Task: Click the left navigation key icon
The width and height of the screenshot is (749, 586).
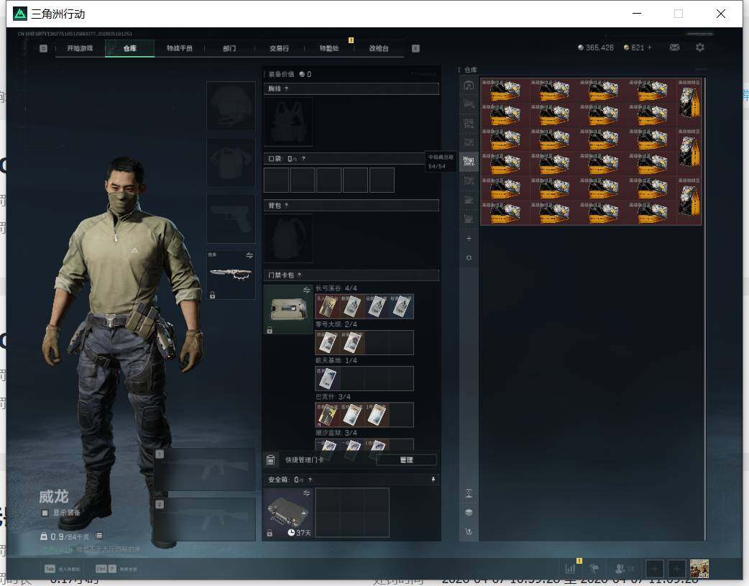Action: pyautogui.click(x=43, y=48)
